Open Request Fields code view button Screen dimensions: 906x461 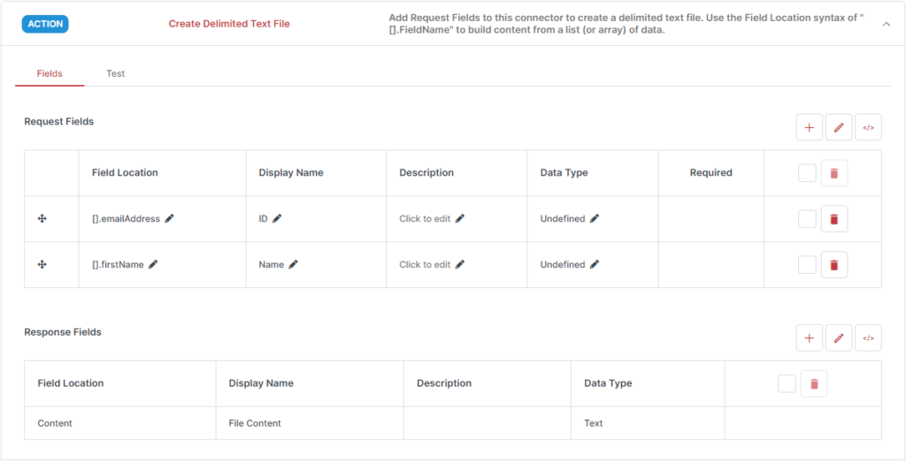[x=868, y=127]
